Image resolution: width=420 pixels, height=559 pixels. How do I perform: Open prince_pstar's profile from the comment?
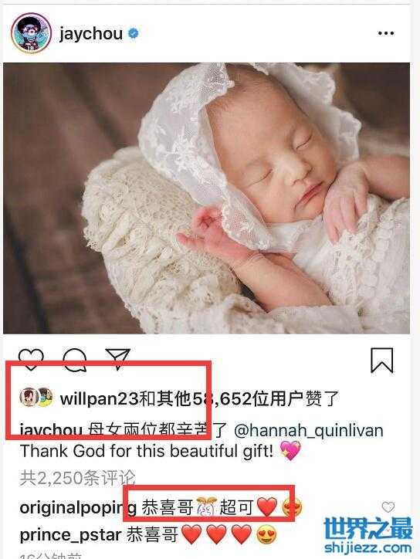[70, 535]
